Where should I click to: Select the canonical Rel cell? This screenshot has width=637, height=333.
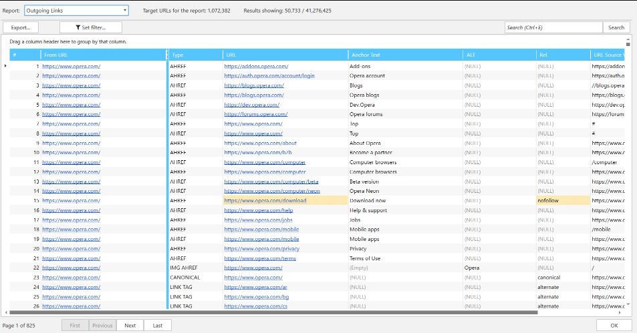click(x=563, y=278)
